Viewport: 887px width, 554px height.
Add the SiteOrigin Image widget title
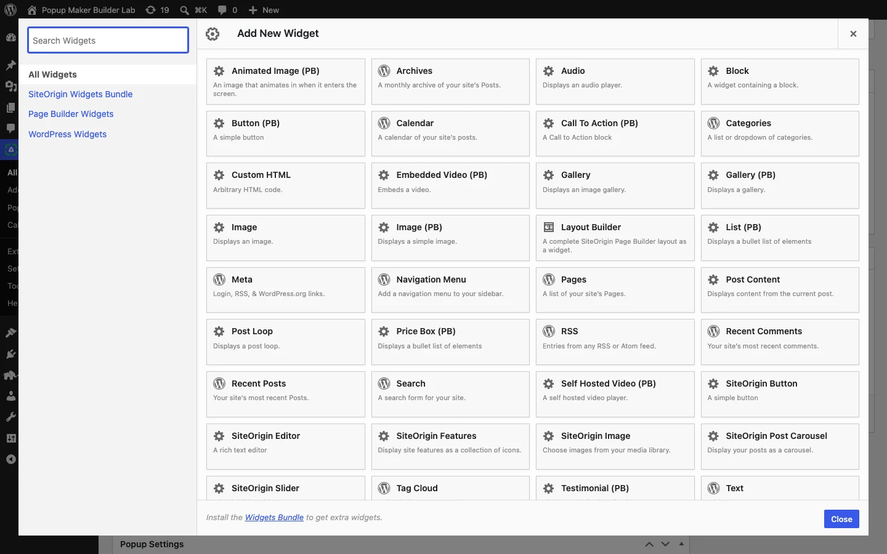click(596, 436)
